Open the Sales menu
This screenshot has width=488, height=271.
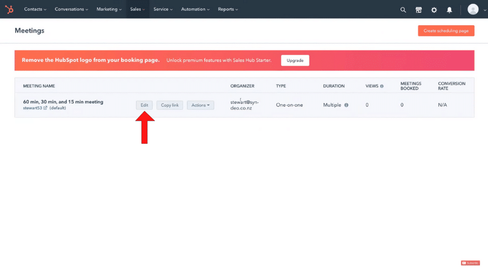(x=138, y=9)
